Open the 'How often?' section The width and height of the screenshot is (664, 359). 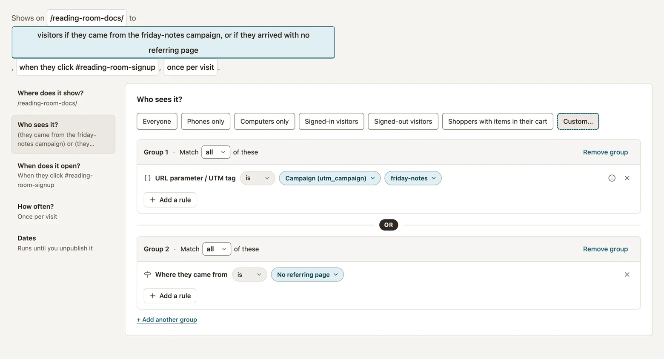tap(63, 211)
